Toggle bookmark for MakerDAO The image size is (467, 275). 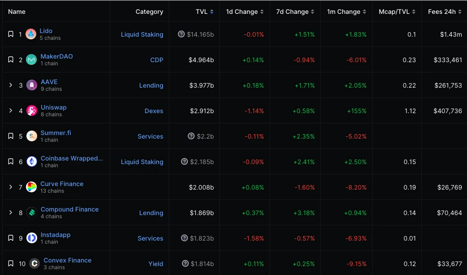[11, 59]
